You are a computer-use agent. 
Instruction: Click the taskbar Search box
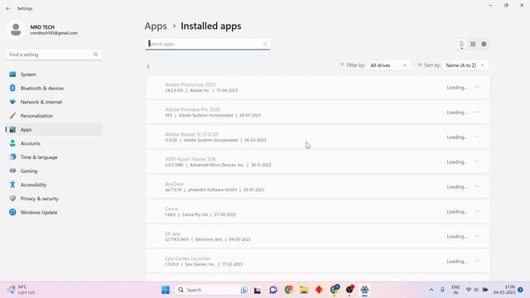point(212,290)
